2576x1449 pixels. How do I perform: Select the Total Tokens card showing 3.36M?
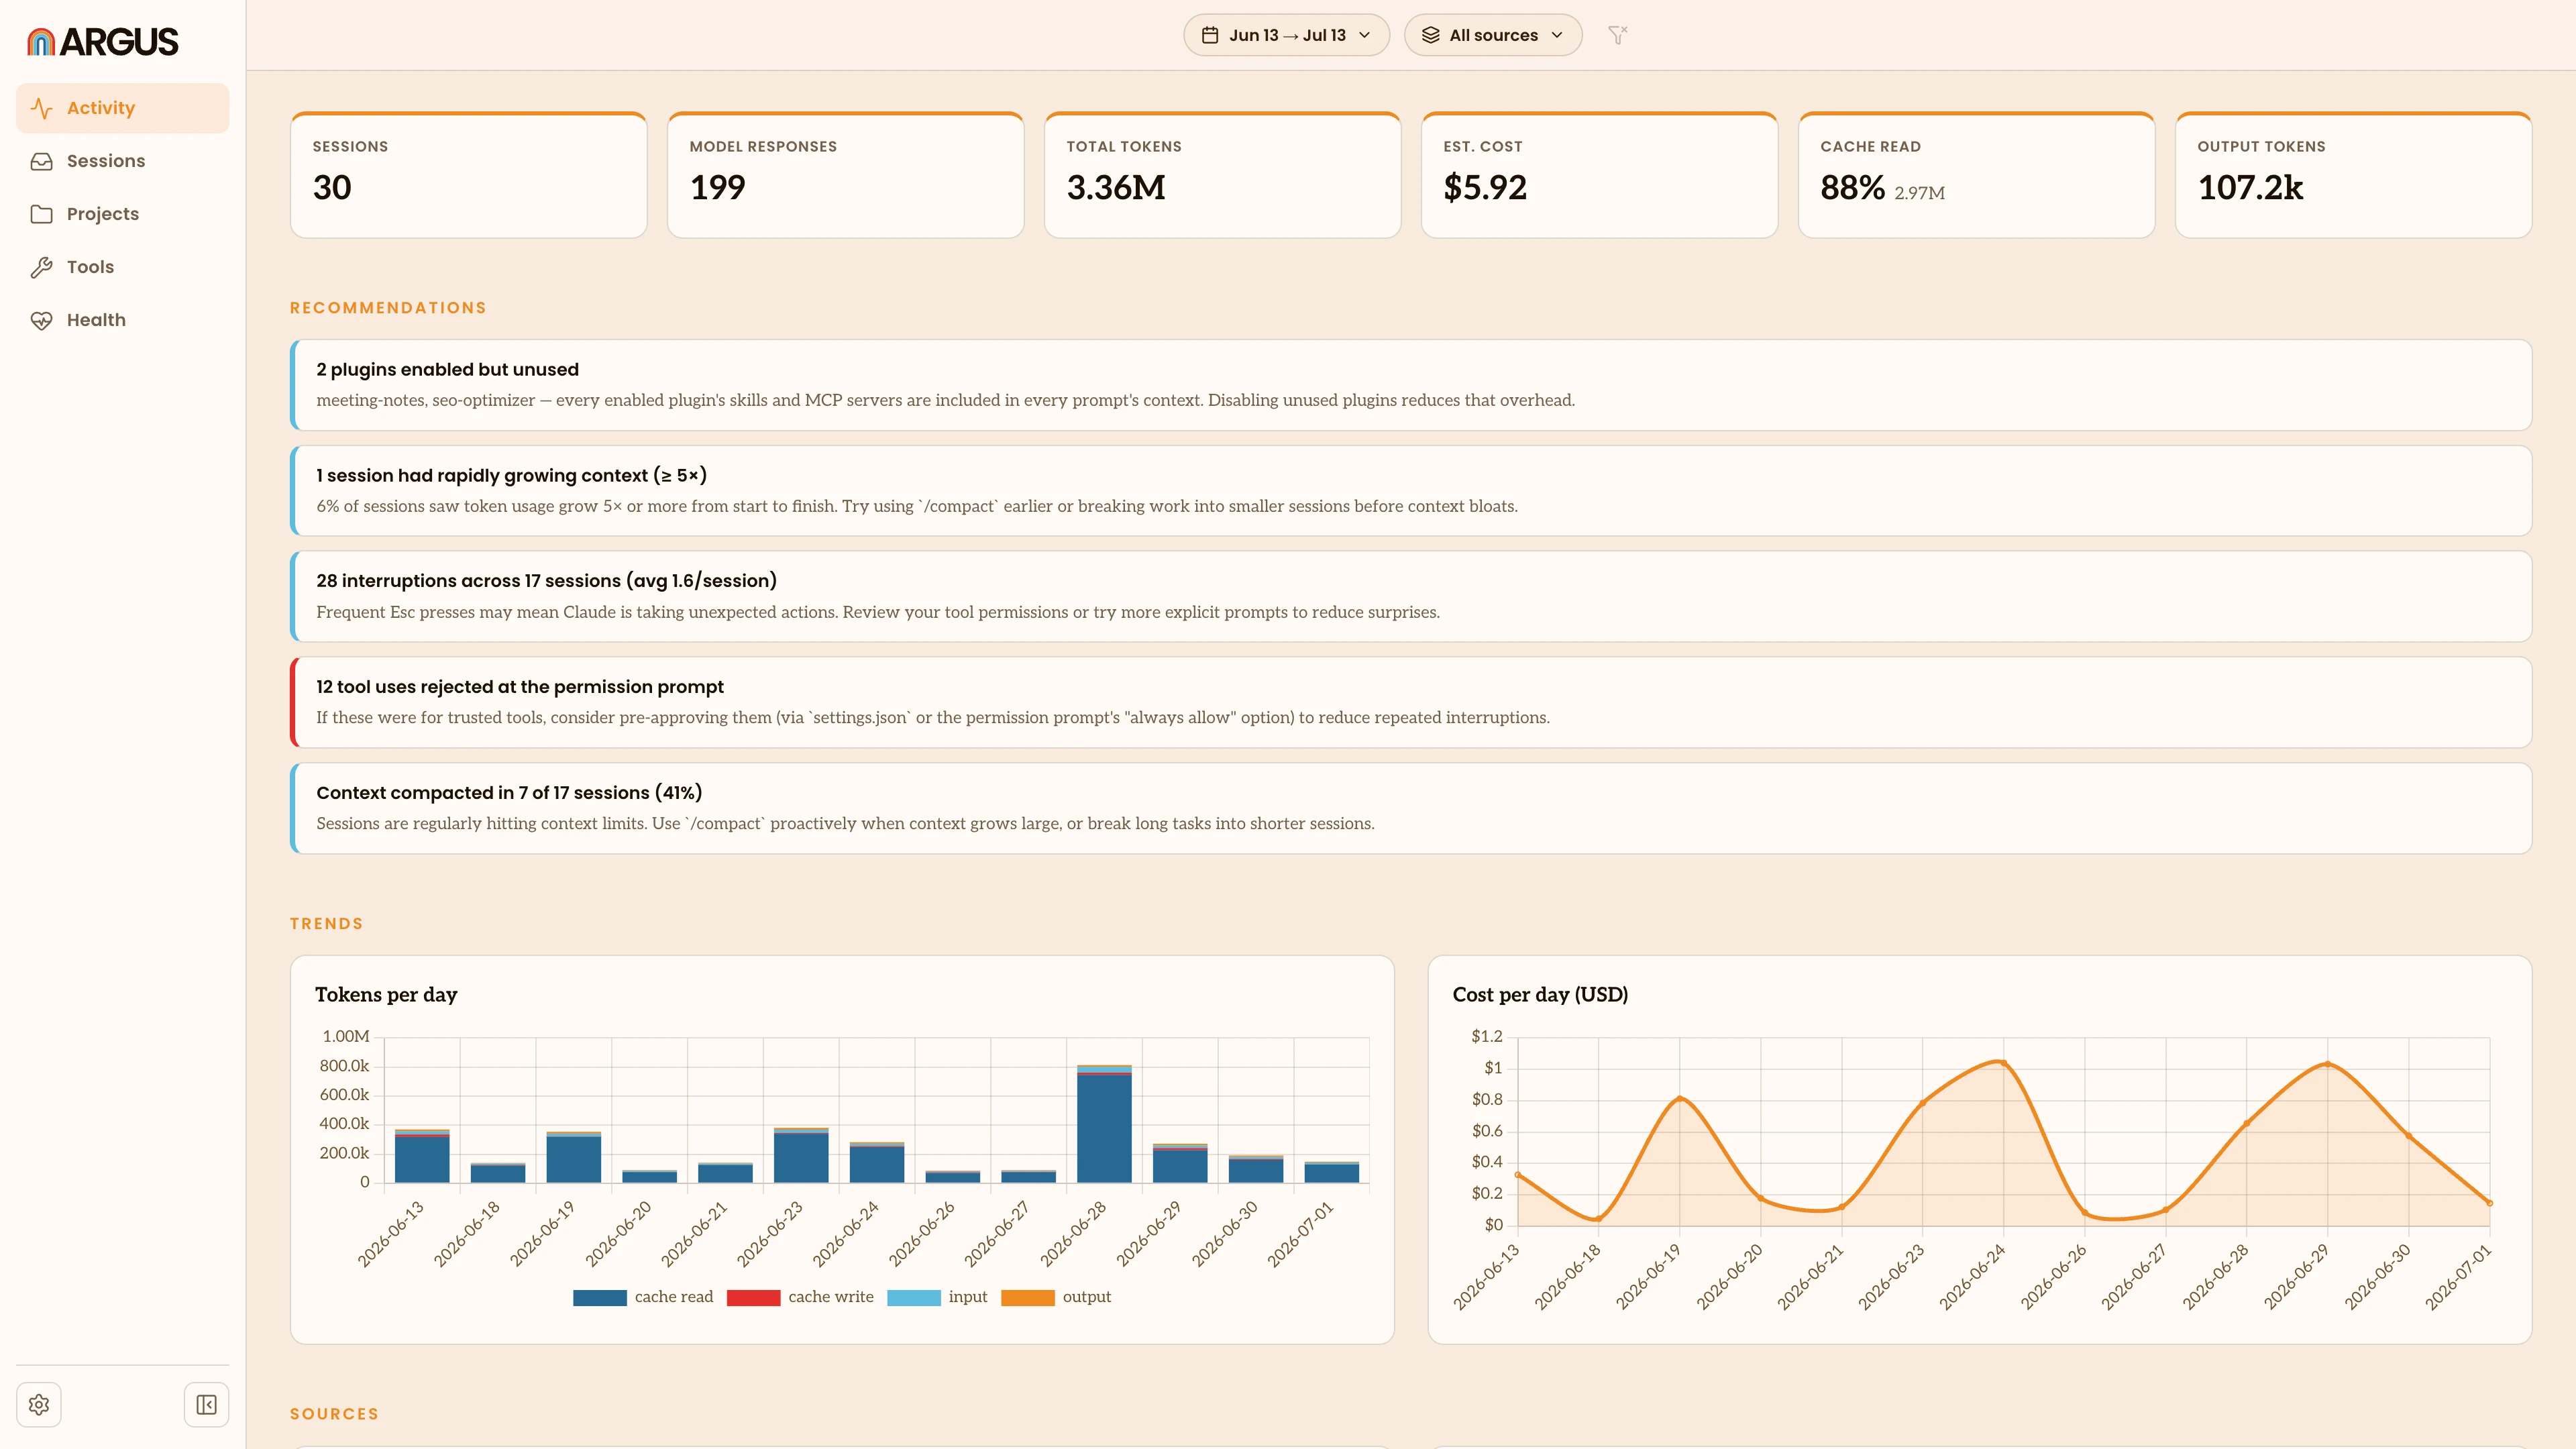click(1222, 175)
